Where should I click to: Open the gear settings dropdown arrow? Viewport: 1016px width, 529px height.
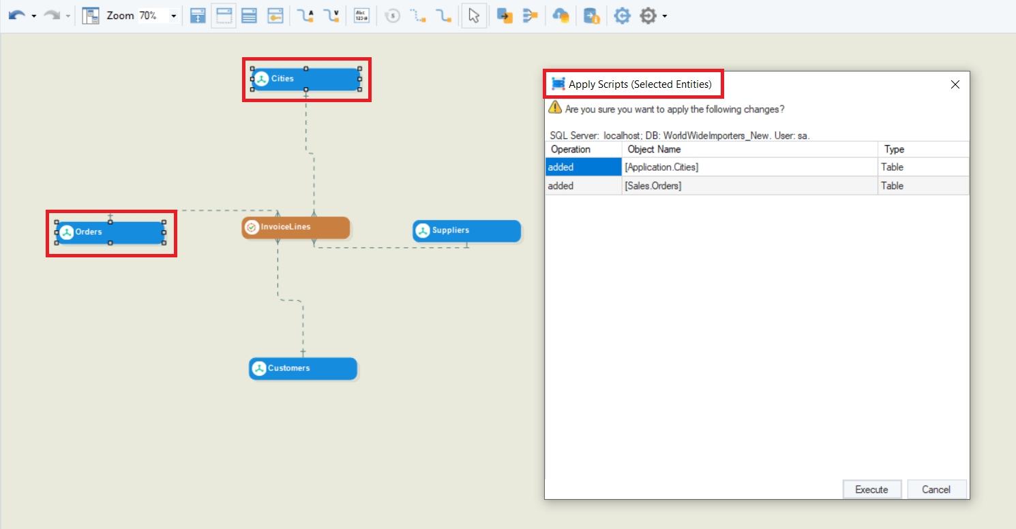(x=664, y=16)
